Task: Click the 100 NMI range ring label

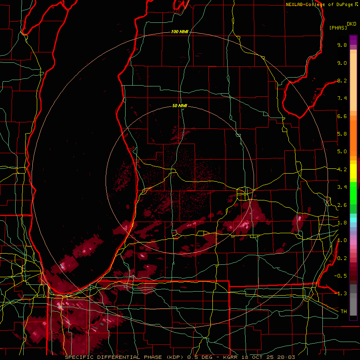Action: [x=180, y=32]
